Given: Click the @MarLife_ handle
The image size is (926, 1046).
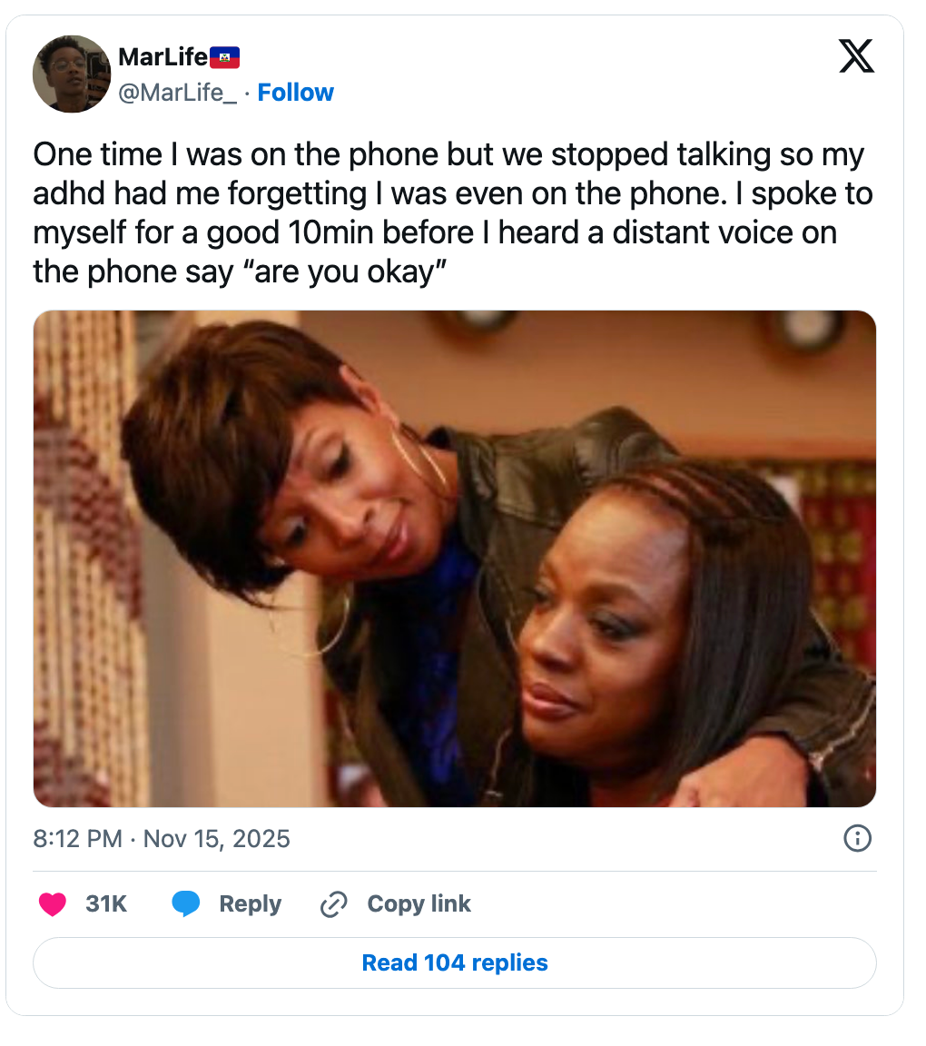Looking at the screenshot, I should point(177,93).
